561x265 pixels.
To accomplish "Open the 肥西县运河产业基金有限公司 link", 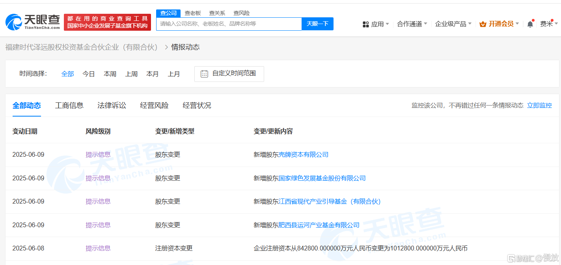I will [x=319, y=225].
